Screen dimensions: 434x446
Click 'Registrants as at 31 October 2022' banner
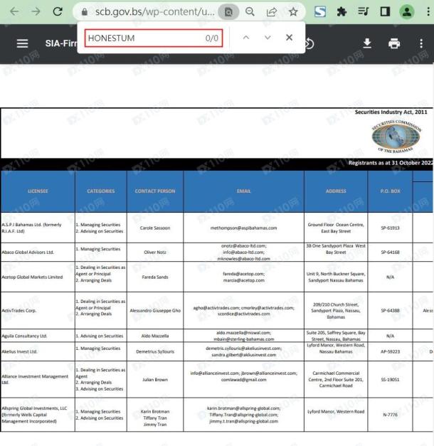click(391, 163)
